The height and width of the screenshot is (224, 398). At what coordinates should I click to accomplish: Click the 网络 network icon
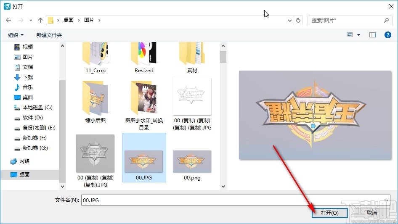coord(14,161)
